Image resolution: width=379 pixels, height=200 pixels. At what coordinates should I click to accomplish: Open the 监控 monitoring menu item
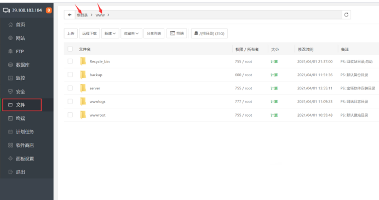point(27,78)
